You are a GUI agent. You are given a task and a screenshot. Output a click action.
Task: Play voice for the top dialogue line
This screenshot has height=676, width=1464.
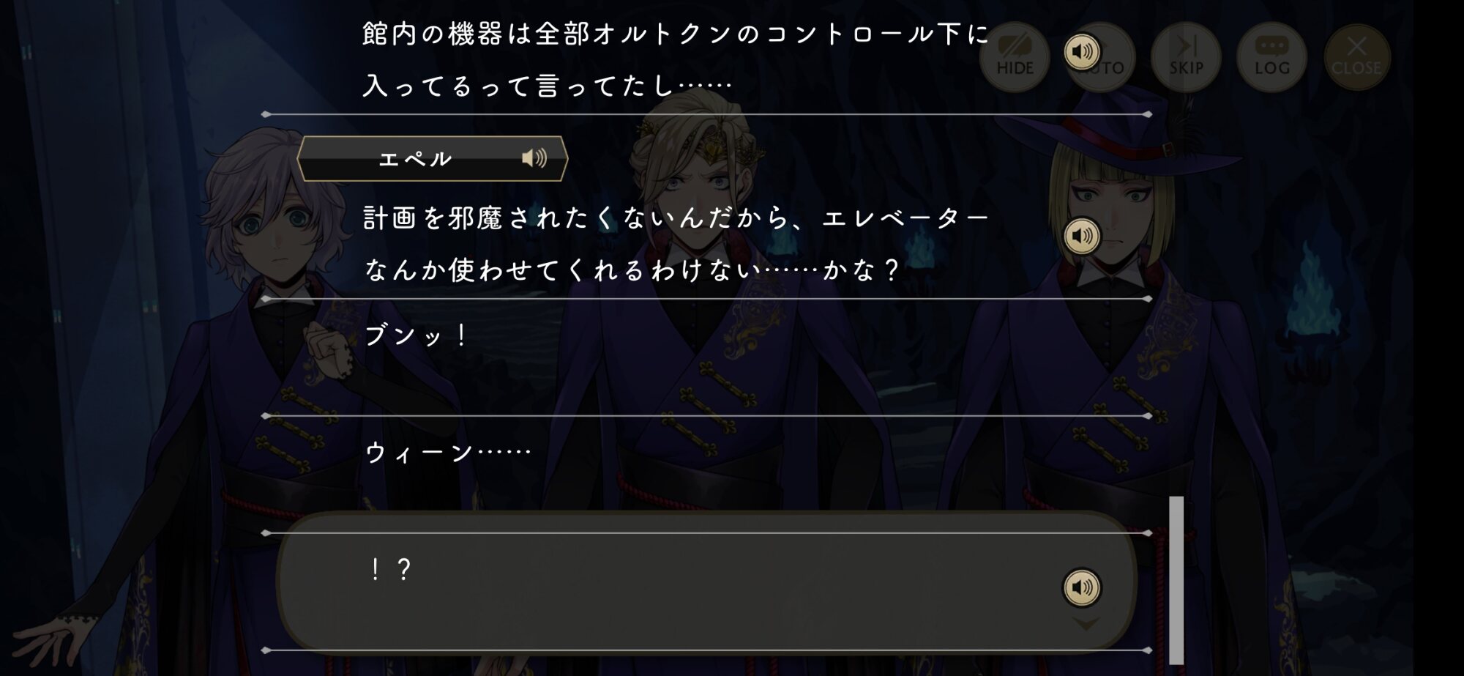pyautogui.click(x=1082, y=52)
